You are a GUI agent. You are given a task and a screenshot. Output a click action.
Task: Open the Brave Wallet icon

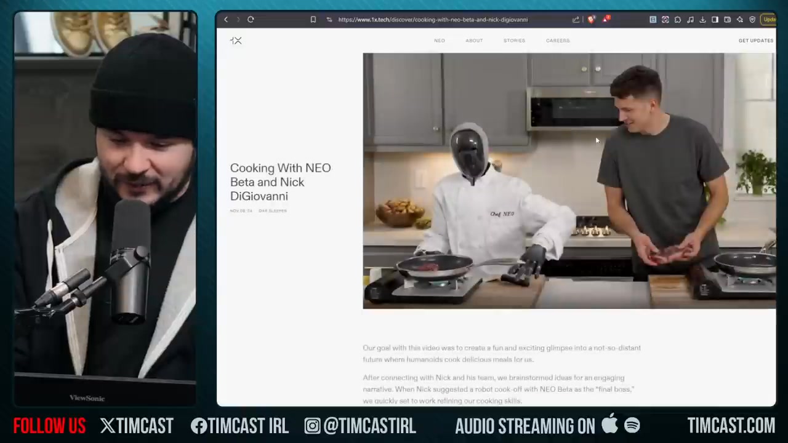coord(727,20)
